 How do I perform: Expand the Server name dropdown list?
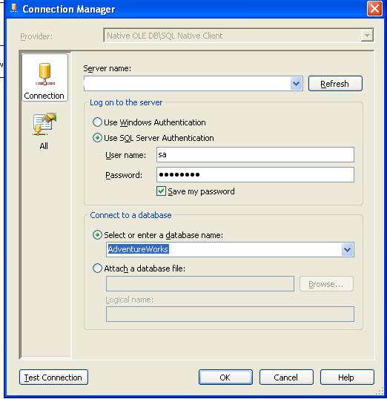coord(296,84)
